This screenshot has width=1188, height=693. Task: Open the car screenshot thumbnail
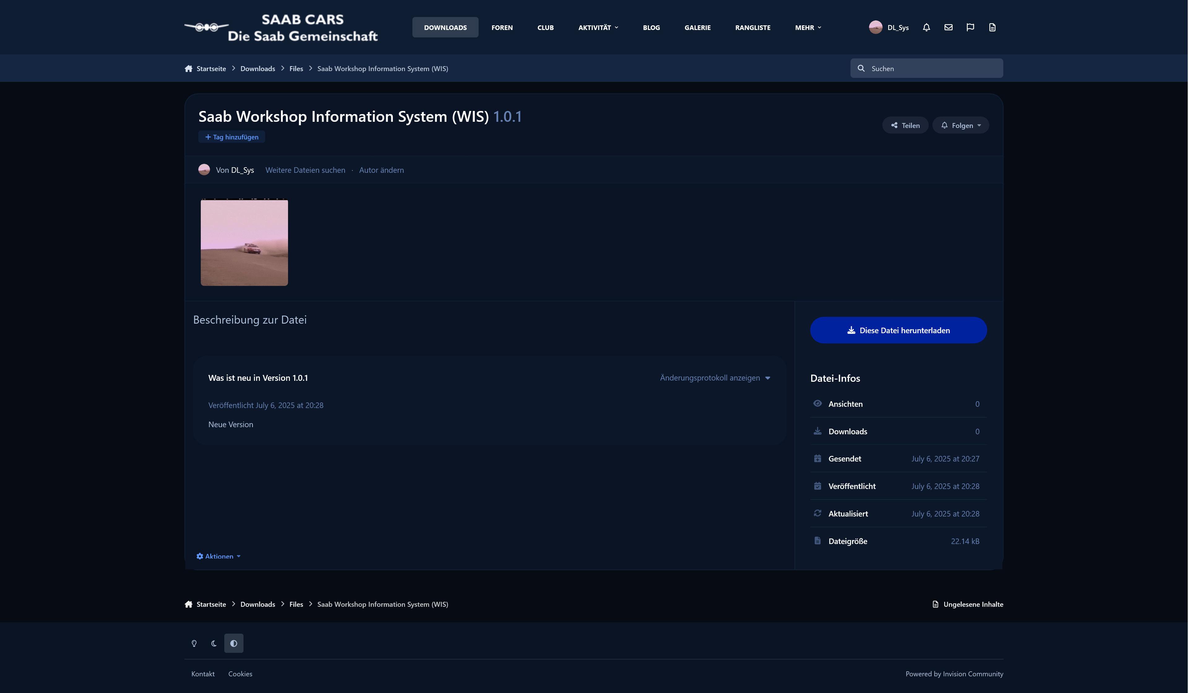pyautogui.click(x=244, y=243)
